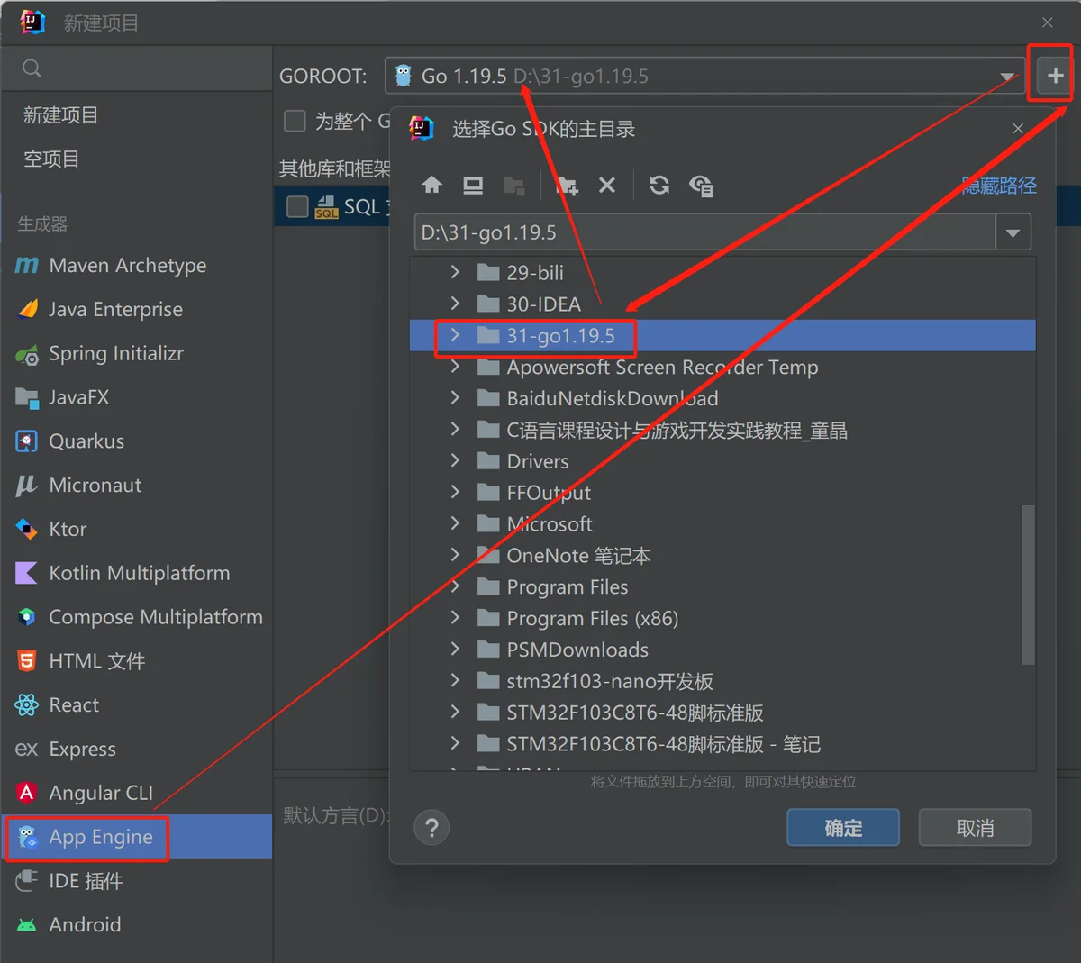Close the 选择Go SDK的主目录 dialog

(x=1018, y=129)
